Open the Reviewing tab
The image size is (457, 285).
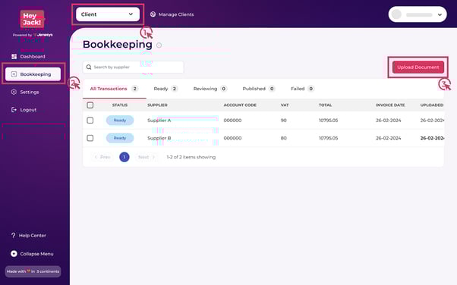[210, 89]
